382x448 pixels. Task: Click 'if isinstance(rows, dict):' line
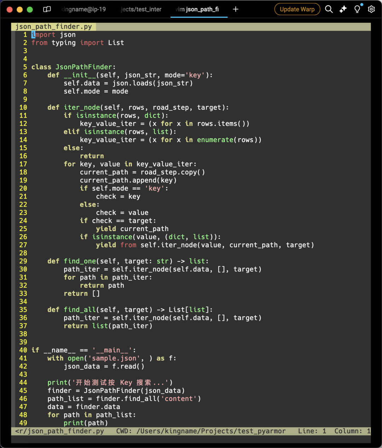click(x=116, y=116)
